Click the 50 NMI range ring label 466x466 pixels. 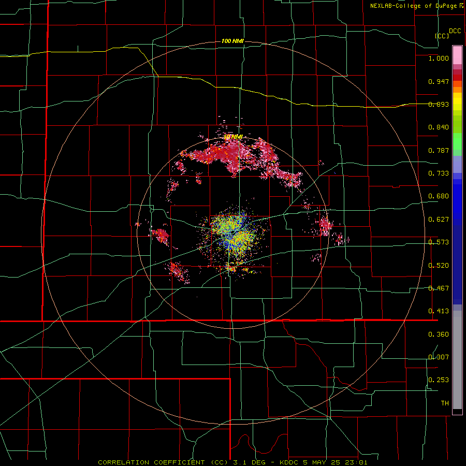point(234,137)
